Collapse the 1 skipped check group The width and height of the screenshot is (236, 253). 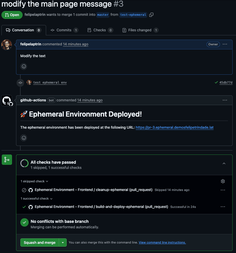34,181
